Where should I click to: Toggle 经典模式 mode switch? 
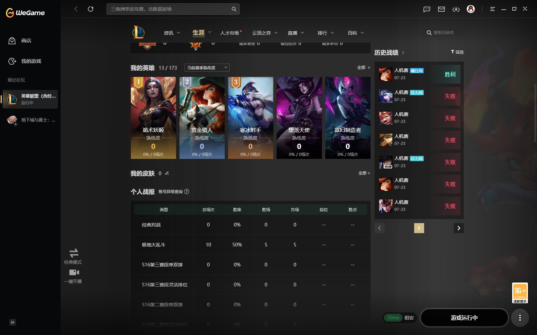74,253
